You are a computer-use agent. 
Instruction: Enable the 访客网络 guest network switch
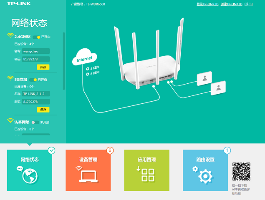coord(35,122)
